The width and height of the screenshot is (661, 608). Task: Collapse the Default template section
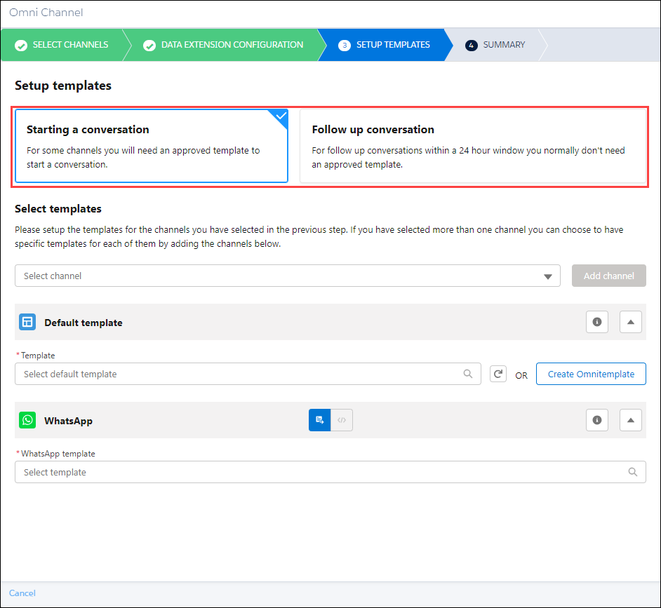click(630, 321)
